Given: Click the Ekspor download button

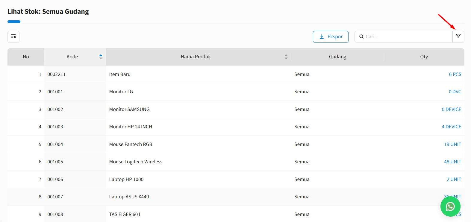Looking at the screenshot, I should point(331,37).
